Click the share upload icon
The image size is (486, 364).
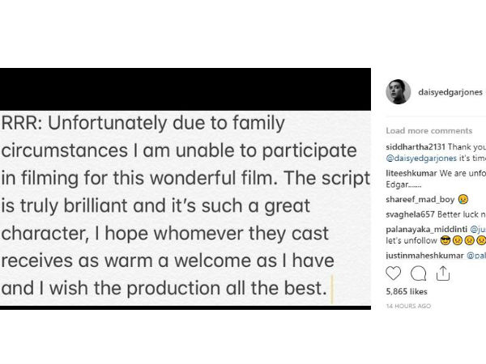[443, 273]
